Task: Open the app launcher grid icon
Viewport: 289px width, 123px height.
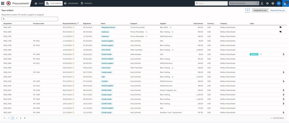Action: click(3, 3)
